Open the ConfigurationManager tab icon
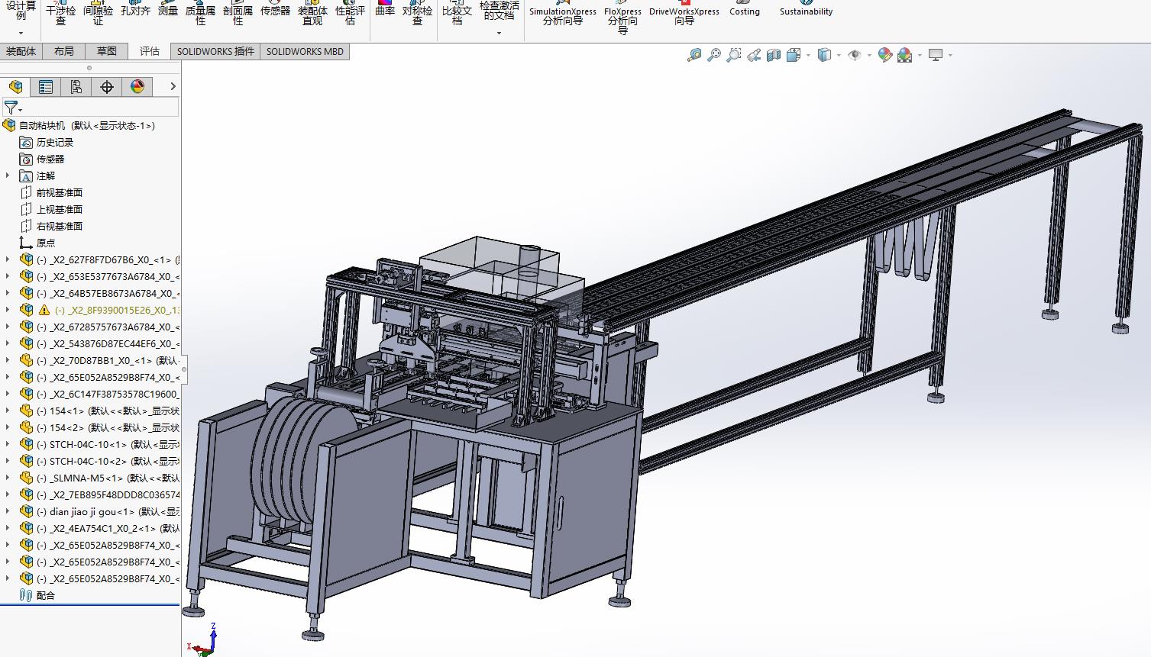The width and height of the screenshot is (1151, 657). pos(76,87)
